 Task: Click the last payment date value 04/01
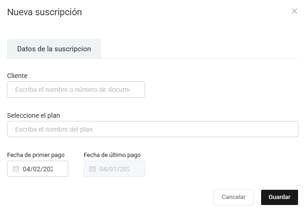click(115, 169)
